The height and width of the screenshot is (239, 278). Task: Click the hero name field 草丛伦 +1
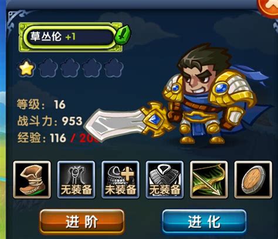click(x=69, y=36)
